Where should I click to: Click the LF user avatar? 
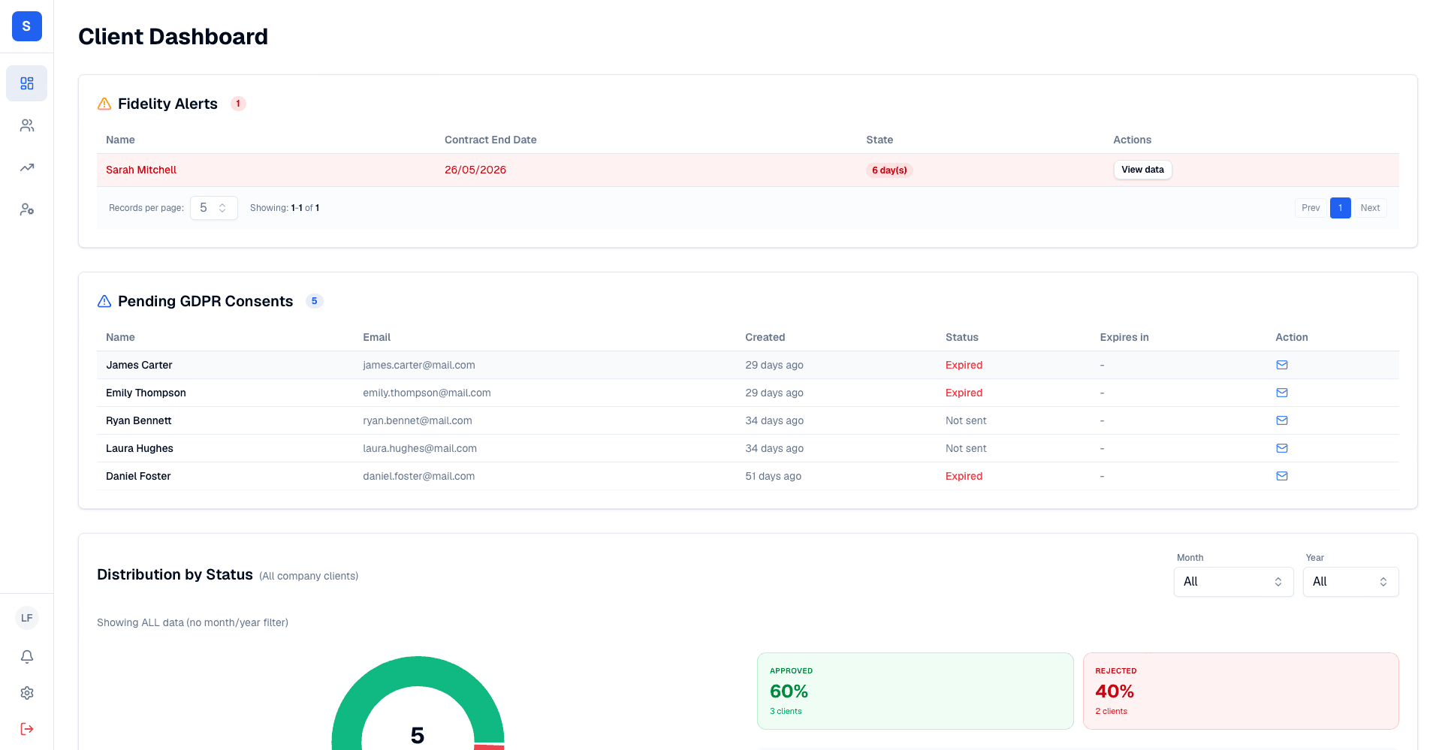(27, 618)
